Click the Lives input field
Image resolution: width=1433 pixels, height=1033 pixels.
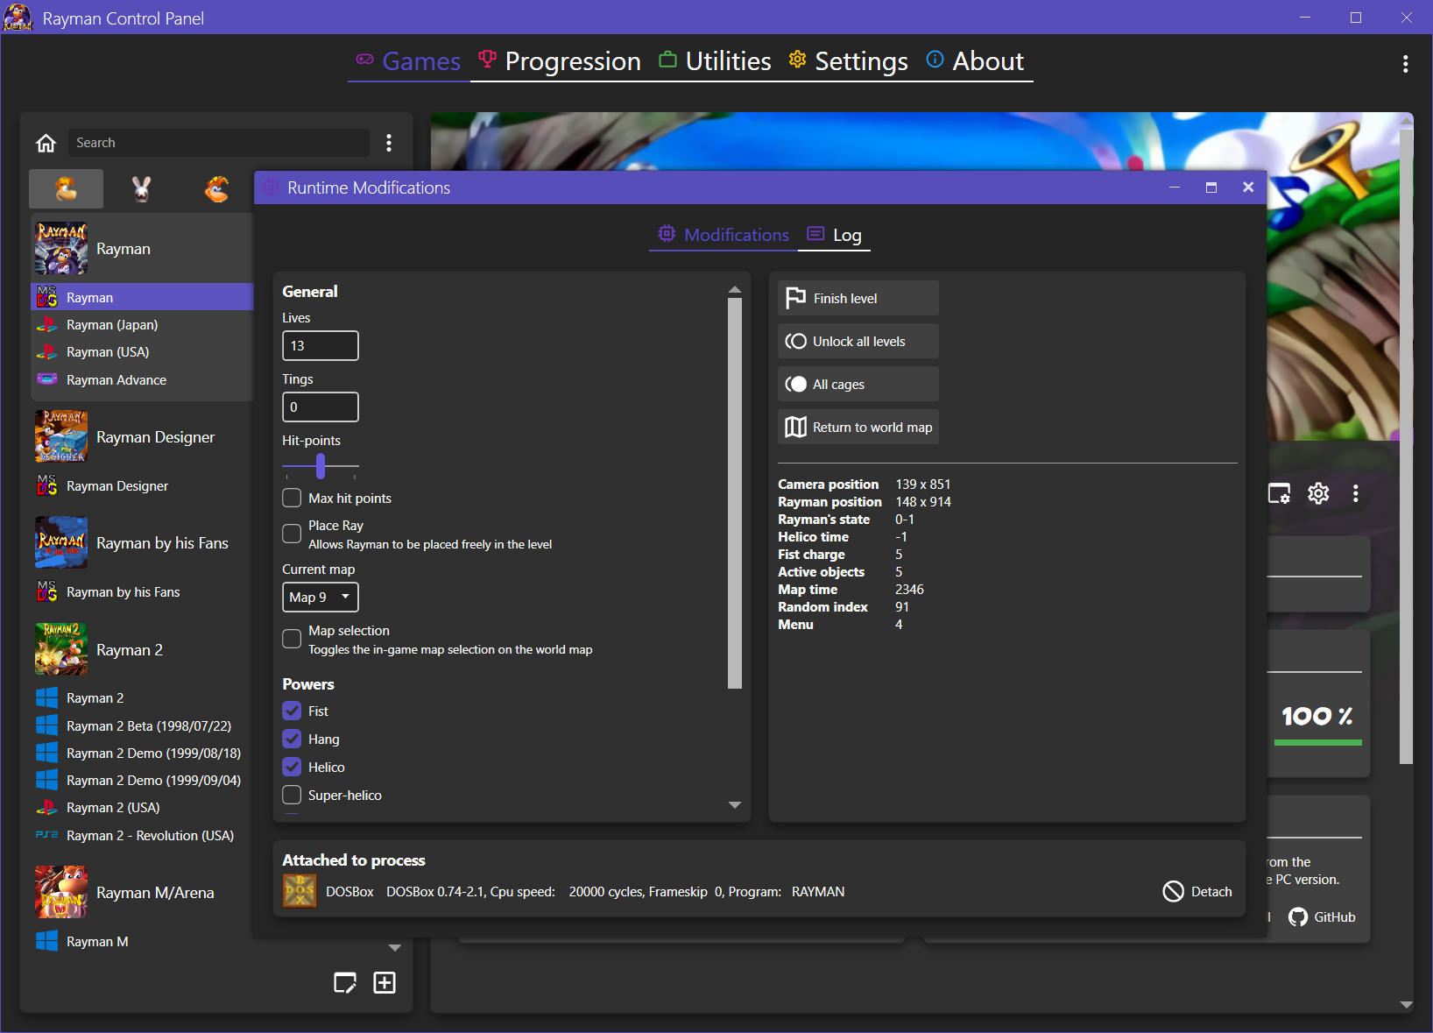coord(321,345)
